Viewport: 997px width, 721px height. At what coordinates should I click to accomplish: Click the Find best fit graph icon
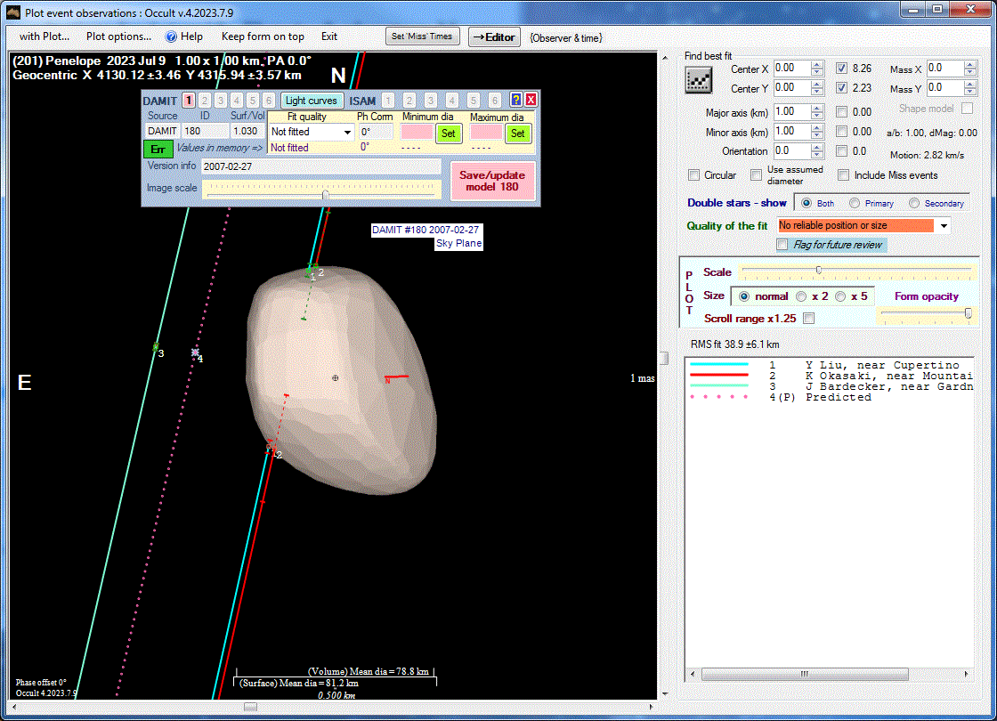699,79
